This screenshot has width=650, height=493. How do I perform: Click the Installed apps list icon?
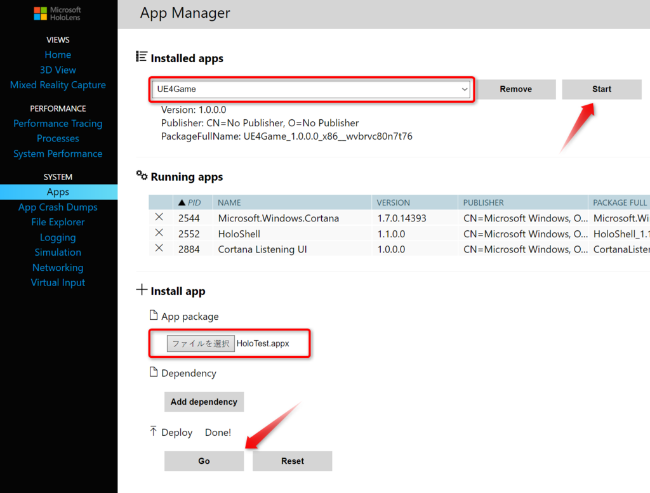pyautogui.click(x=142, y=56)
